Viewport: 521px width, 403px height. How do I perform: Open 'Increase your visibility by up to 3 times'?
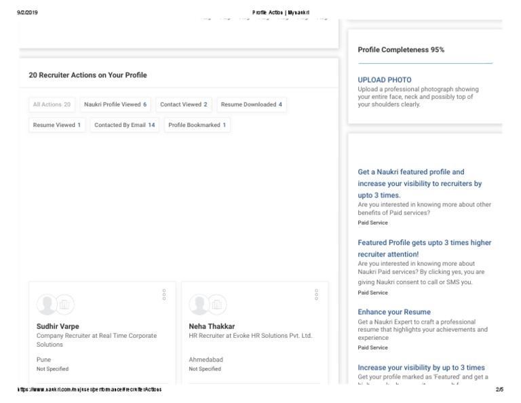421,367
